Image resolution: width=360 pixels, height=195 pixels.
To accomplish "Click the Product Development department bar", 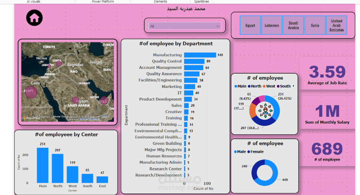I will [188, 99].
